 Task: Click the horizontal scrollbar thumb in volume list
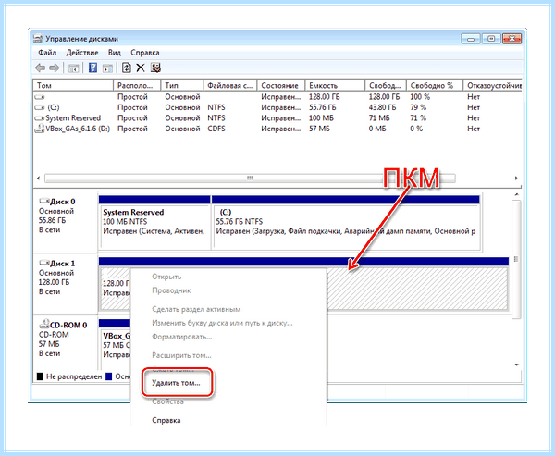pos(250,179)
